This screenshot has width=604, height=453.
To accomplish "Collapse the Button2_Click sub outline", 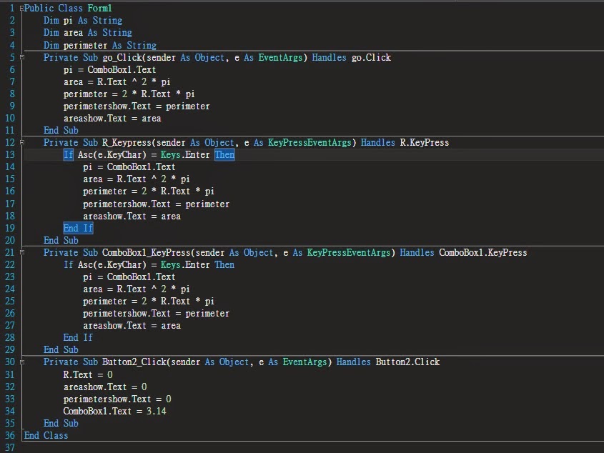I will pos(22,362).
